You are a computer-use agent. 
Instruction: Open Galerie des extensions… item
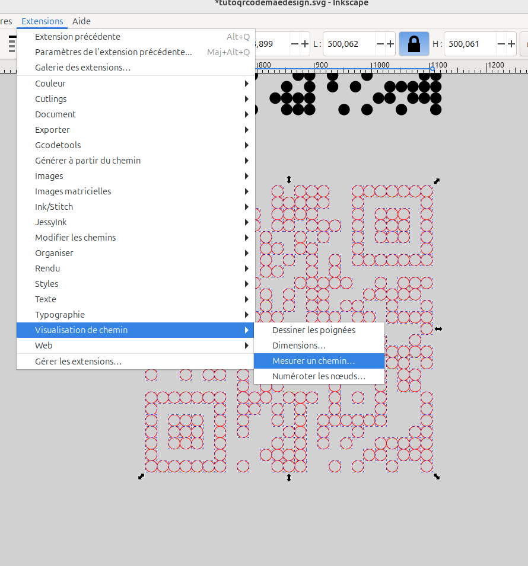point(82,68)
